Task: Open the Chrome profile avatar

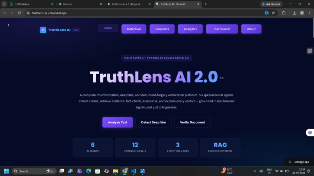Action: [x=302, y=13]
